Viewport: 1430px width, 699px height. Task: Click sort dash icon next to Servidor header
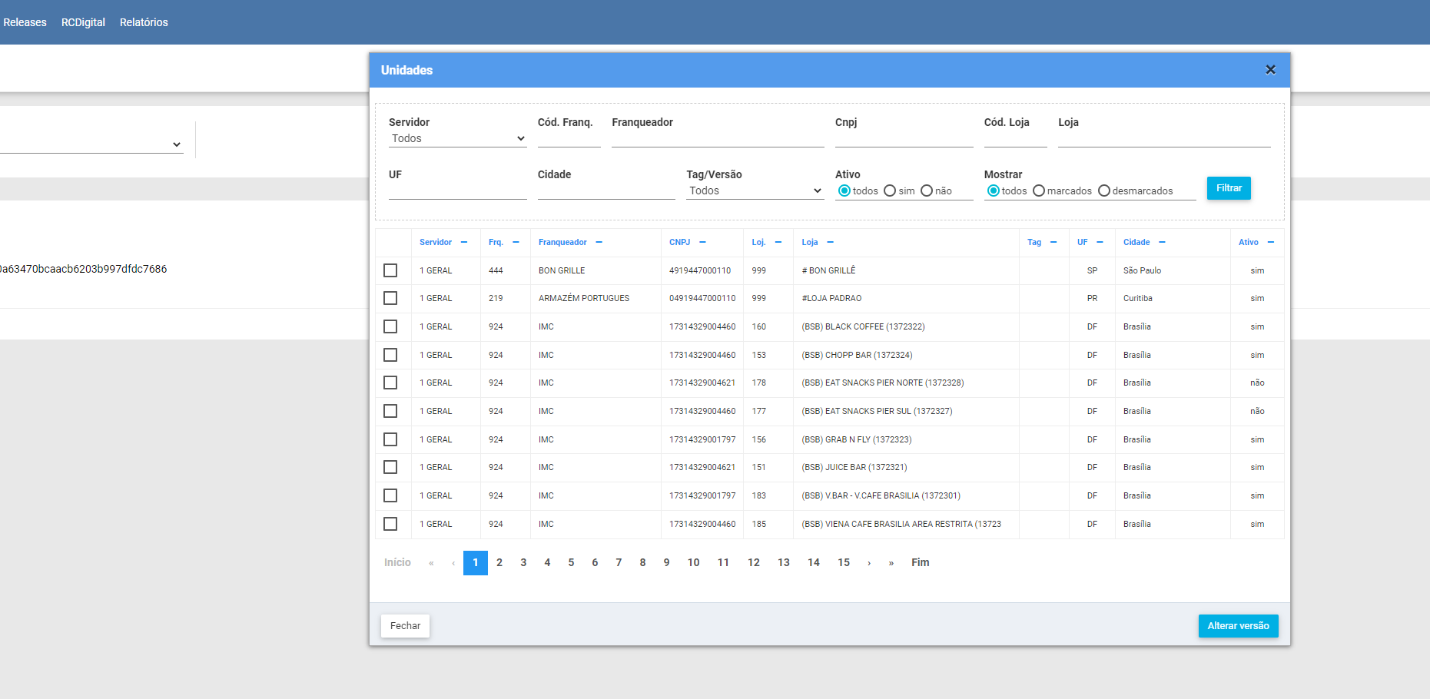point(464,242)
